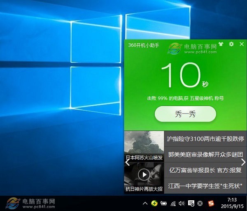Open headline 江西一中学要学生签"生死状"
Image resolution: width=247 pixels, height=211 pixels.
[x=205, y=185]
